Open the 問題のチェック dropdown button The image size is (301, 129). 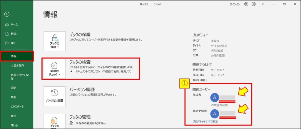(55, 69)
